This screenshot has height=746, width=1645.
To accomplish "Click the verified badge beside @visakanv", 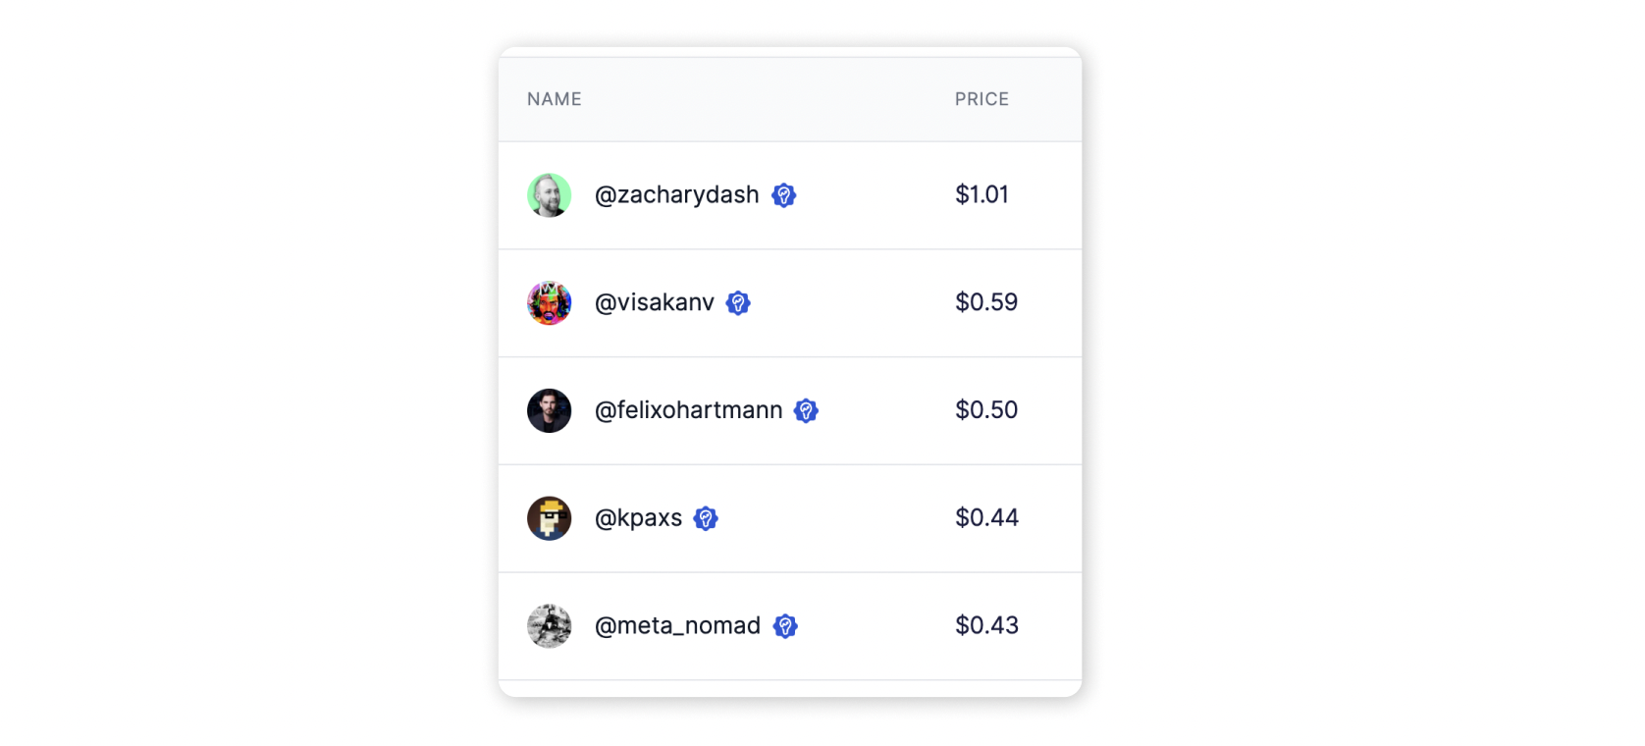I will pos(738,303).
